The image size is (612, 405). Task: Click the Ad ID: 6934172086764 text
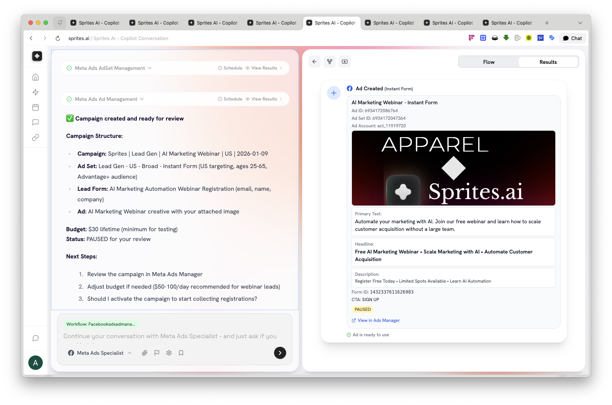[x=375, y=111]
